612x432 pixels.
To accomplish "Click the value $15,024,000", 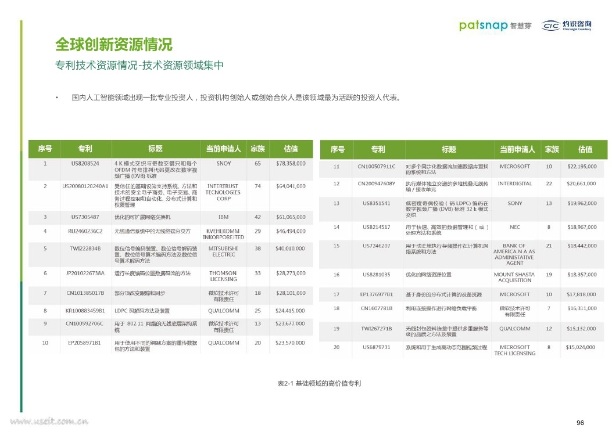I will [x=581, y=347].
